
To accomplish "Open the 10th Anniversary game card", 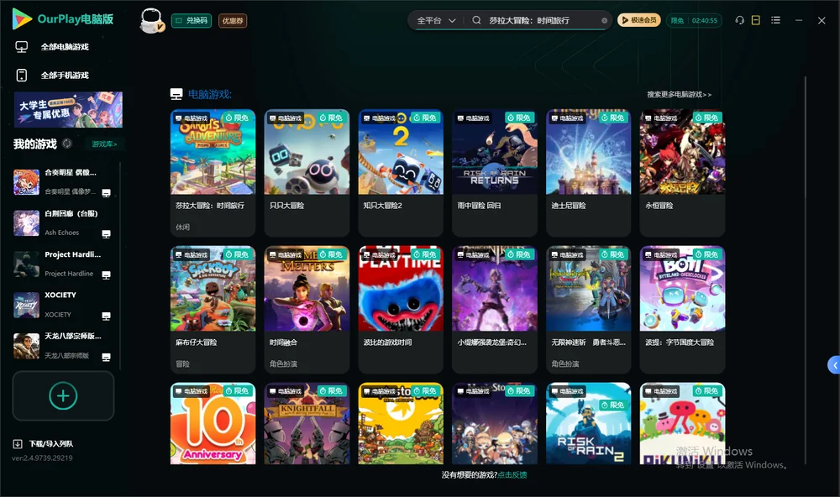I will tap(213, 423).
